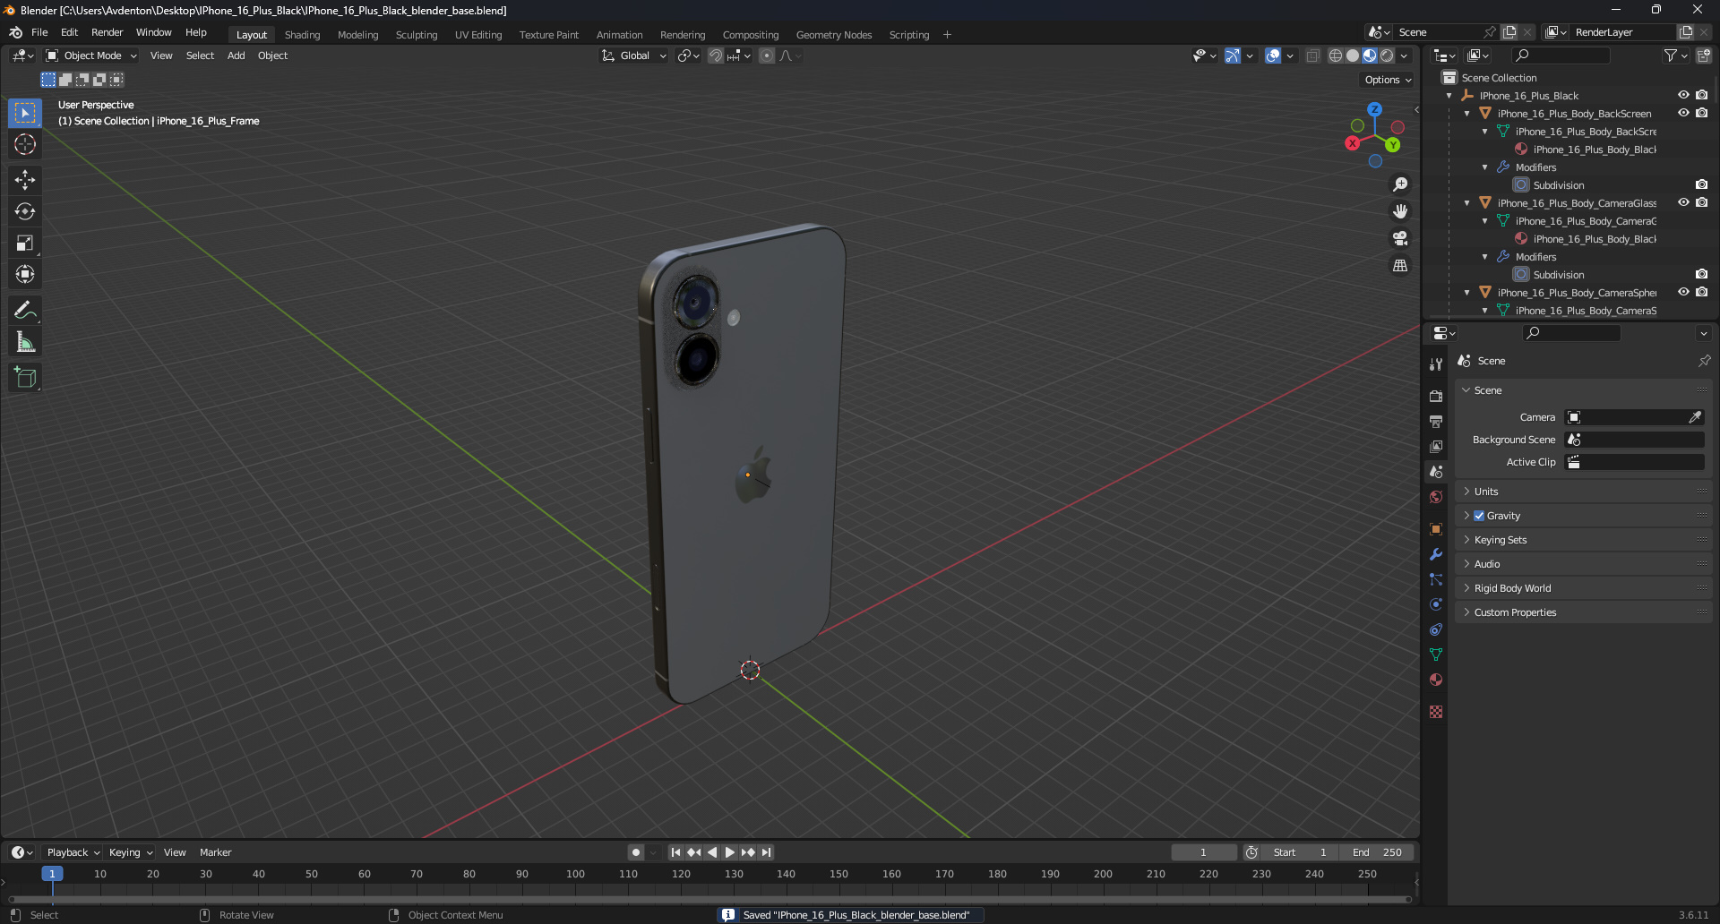This screenshot has height=924, width=1720.
Task: Open the Playback dropdown in timeline
Action: [x=73, y=852]
